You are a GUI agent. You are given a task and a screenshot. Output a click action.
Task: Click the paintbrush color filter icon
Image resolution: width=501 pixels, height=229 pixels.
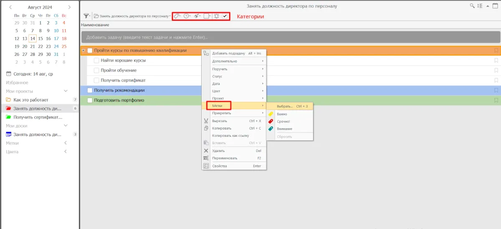tap(196, 16)
